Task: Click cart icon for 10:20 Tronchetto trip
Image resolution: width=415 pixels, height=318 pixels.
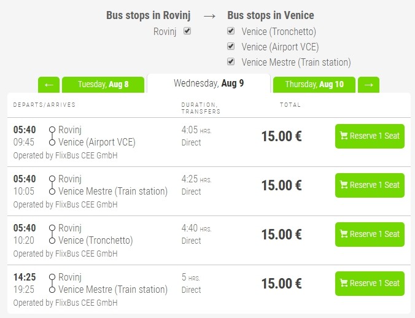Action: [x=344, y=234]
